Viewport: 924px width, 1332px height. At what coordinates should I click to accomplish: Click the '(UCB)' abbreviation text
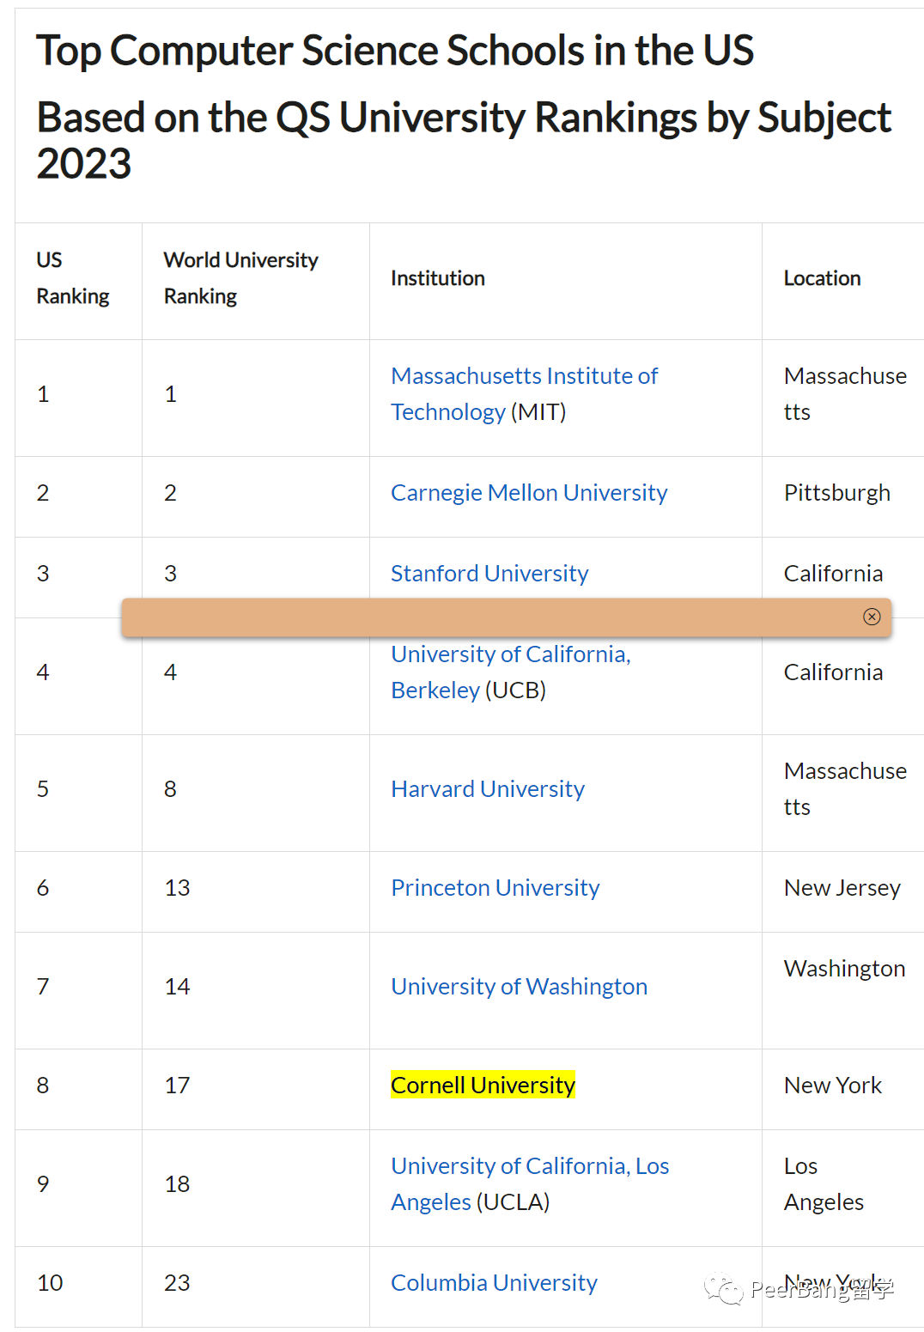pos(515,690)
